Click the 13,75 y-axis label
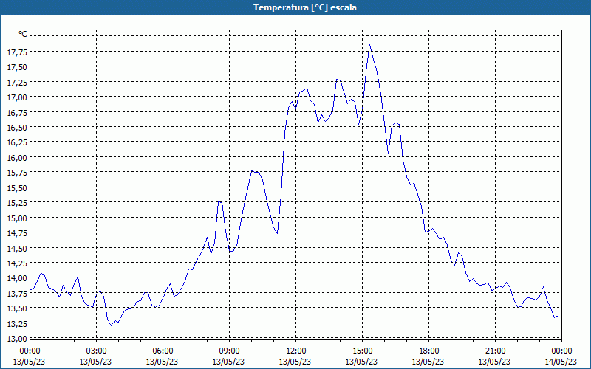 click(17, 294)
